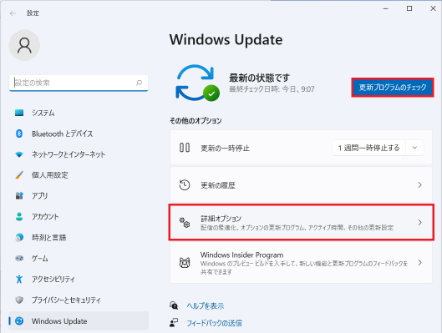
Task: Open 詳細オプション row
Action: (301, 222)
